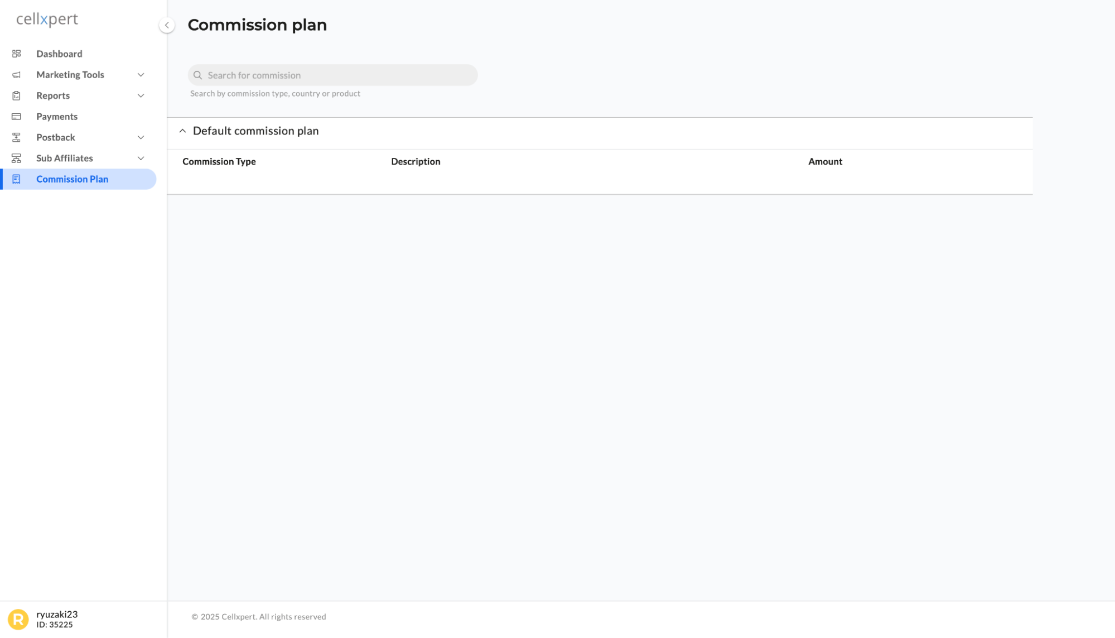Collapse the Default commission plan section
Image resolution: width=1115 pixels, height=638 pixels.
pos(182,131)
